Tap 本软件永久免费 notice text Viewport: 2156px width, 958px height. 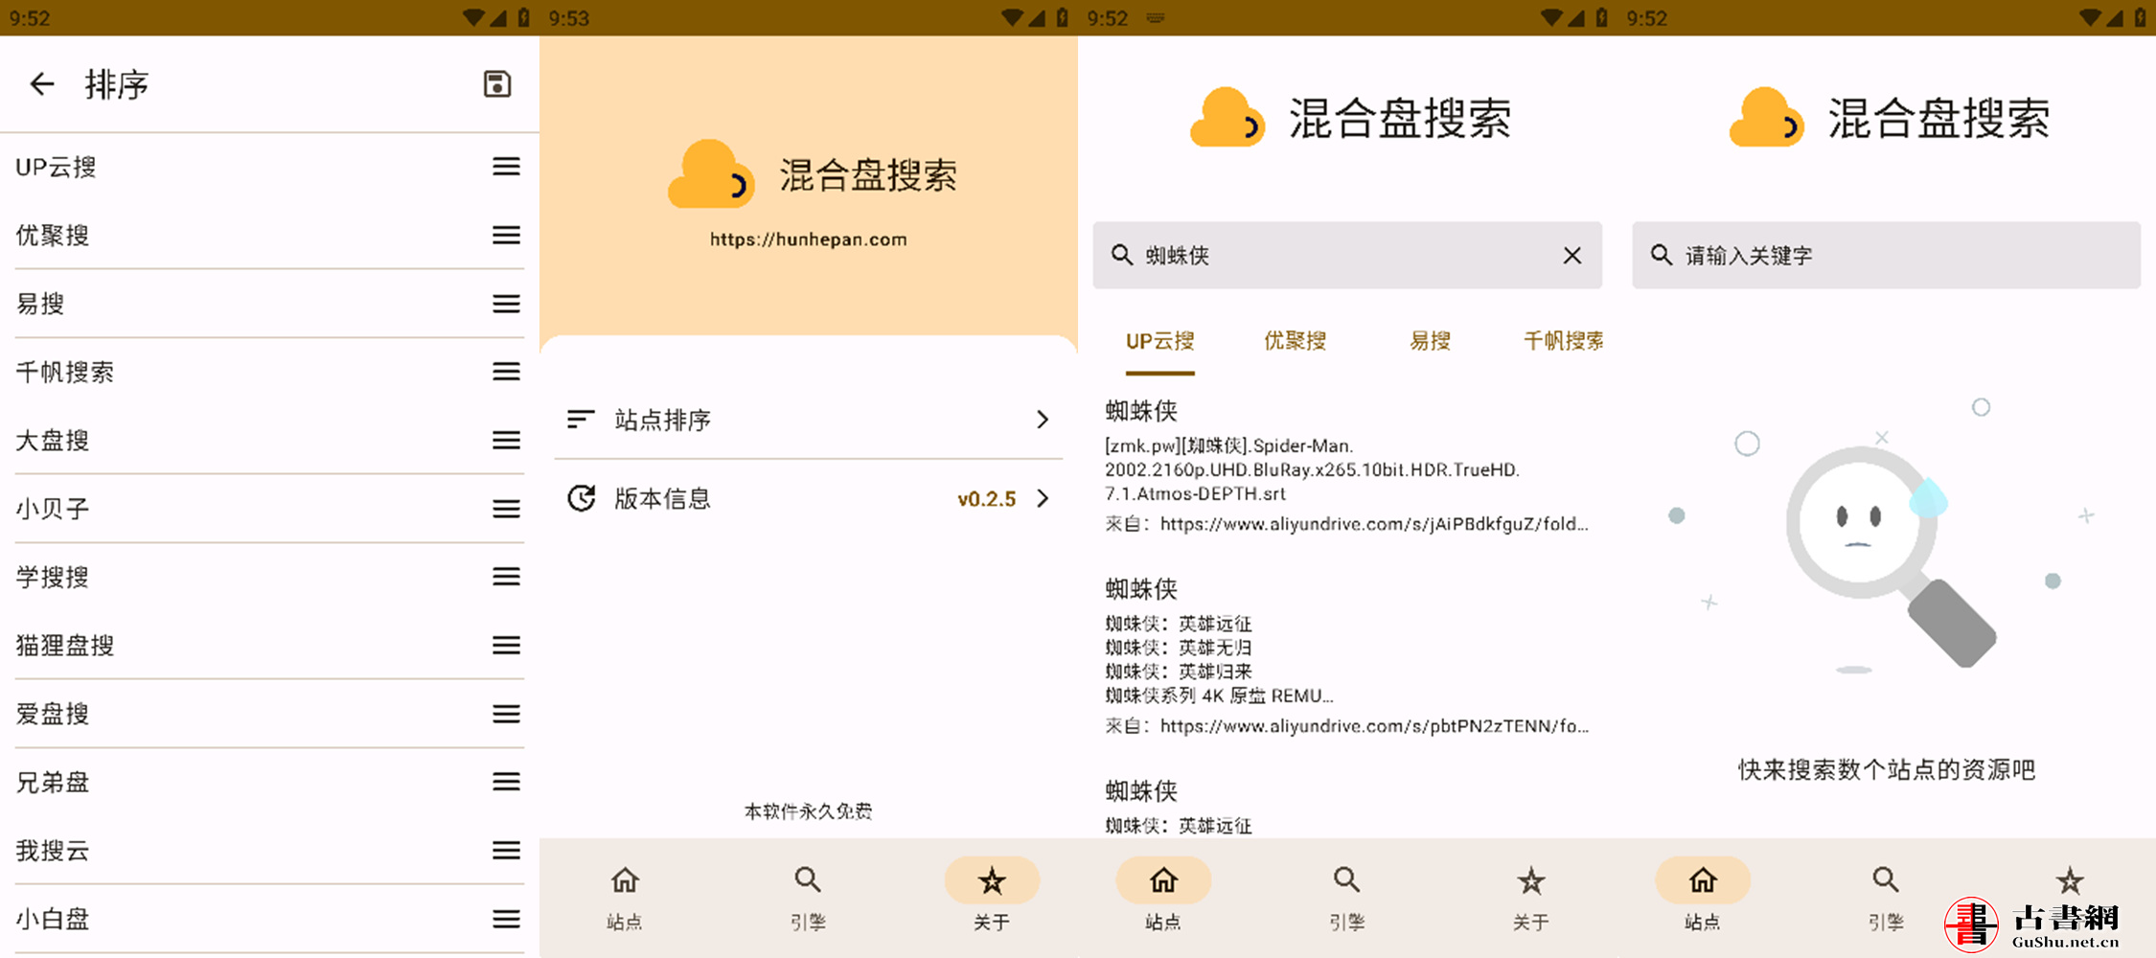click(808, 811)
